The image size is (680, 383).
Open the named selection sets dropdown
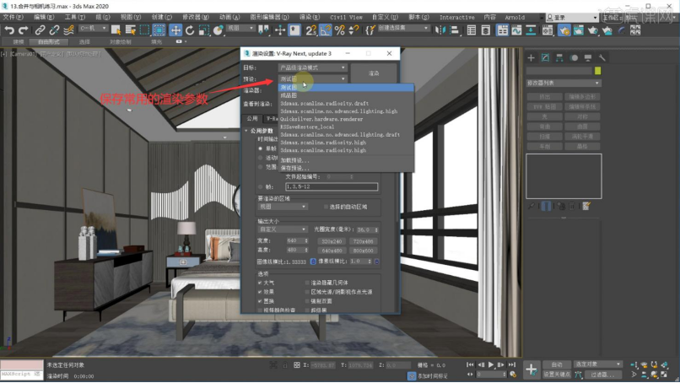tap(403, 28)
